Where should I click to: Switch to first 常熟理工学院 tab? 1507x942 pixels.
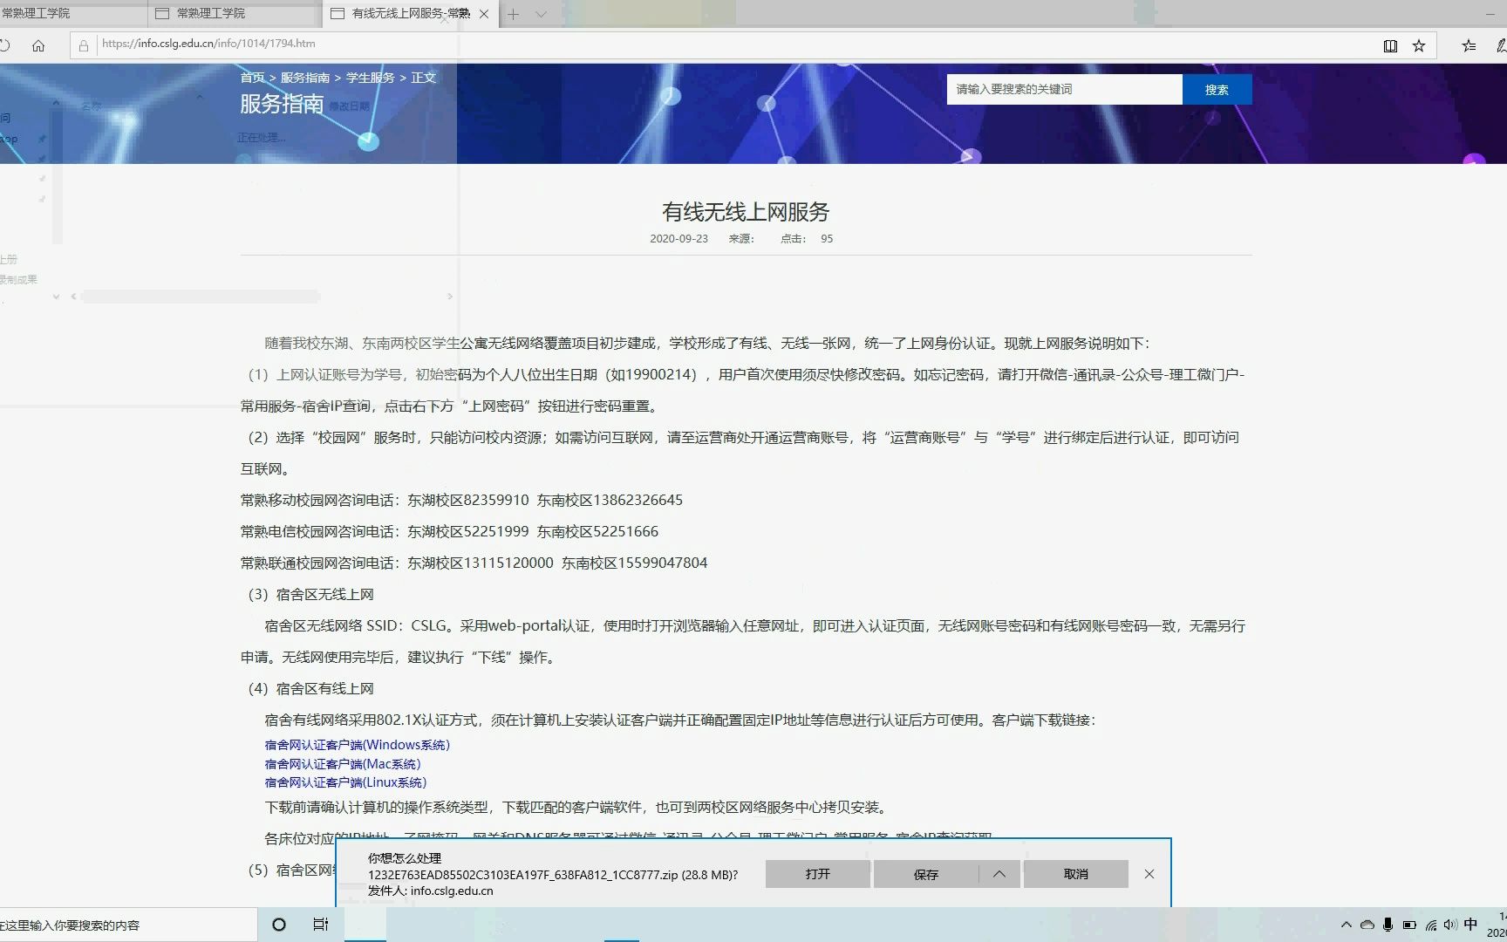point(73,14)
